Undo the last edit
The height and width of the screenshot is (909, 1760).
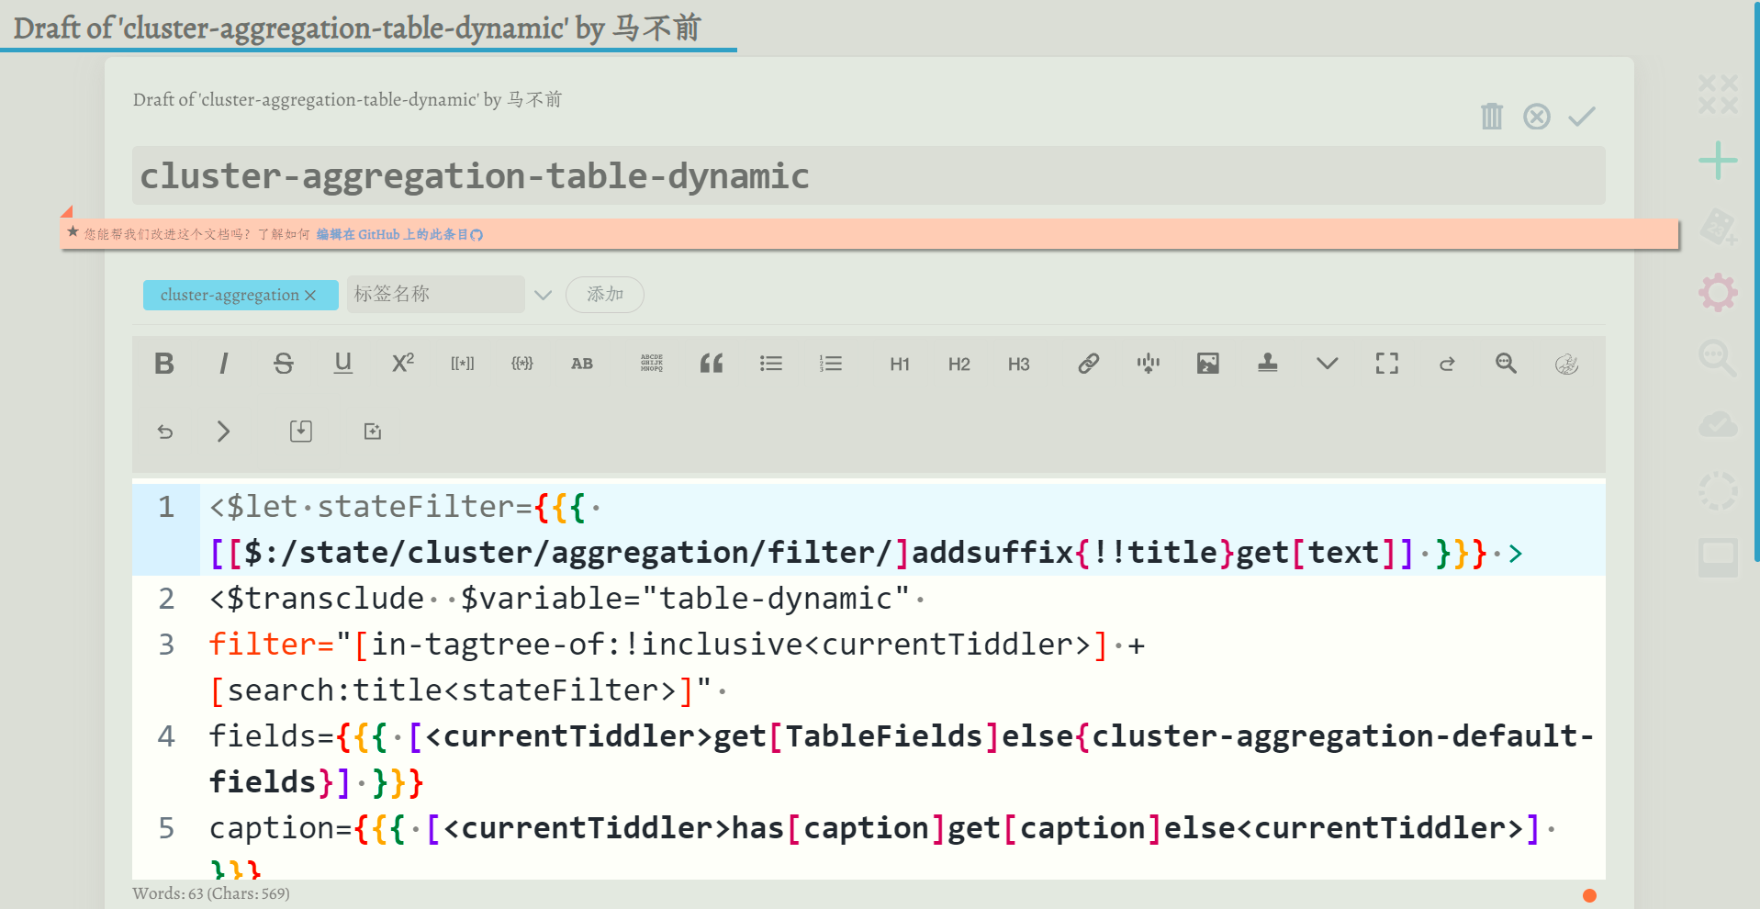click(x=164, y=432)
